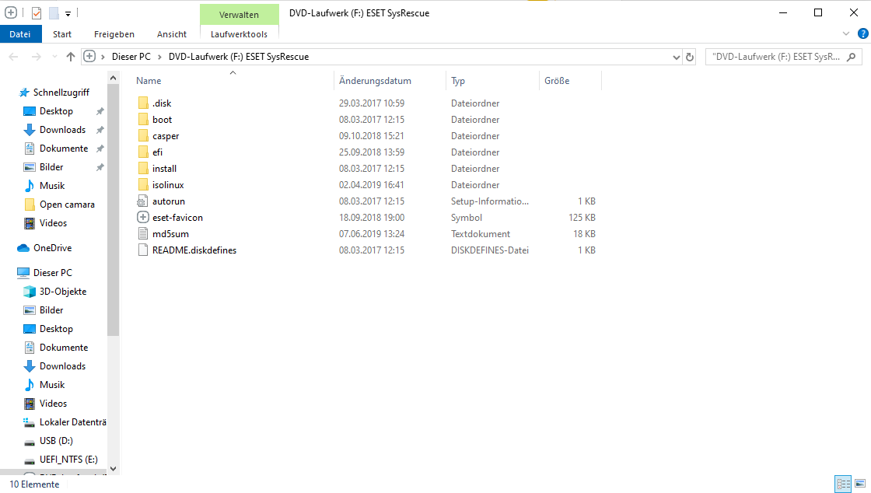Click DVD-Laufwerk (F:) ESET SysRescue breadcrumb
This screenshot has width=871, height=493.
coord(239,57)
